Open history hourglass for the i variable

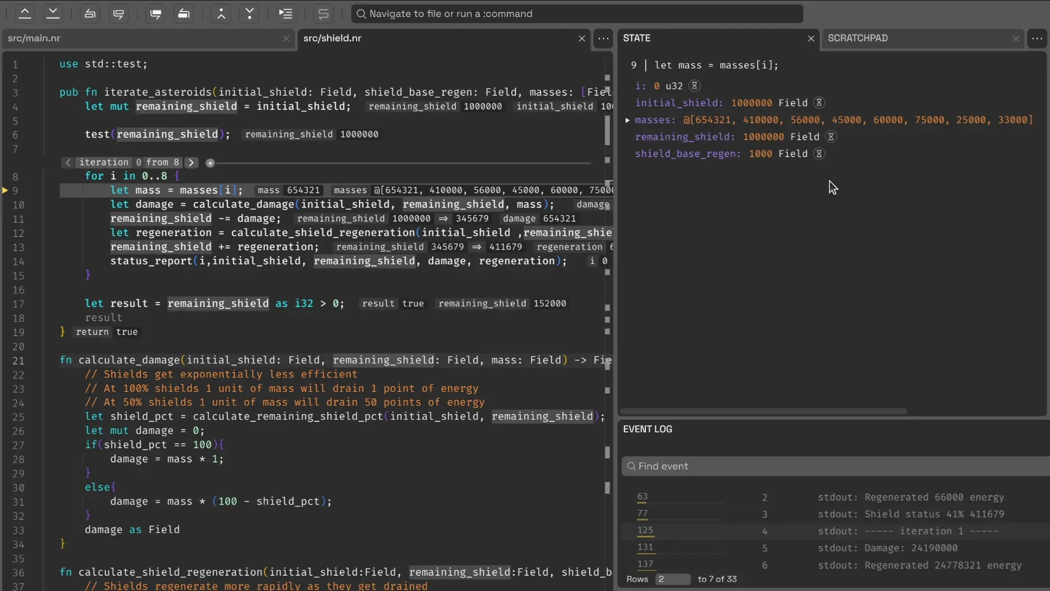point(694,86)
